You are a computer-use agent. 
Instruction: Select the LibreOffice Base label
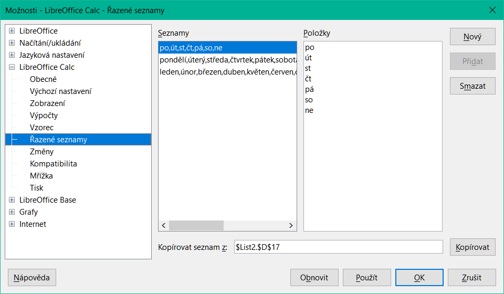click(x=48, y=200)
